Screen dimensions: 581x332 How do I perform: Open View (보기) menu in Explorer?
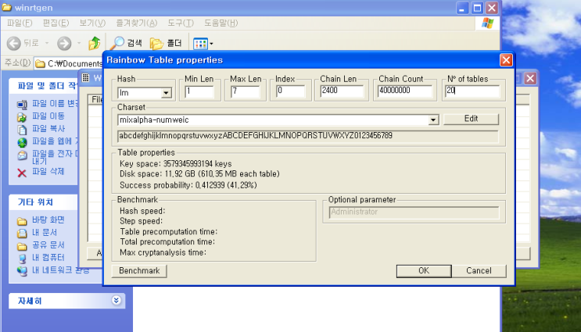point(92,23)
